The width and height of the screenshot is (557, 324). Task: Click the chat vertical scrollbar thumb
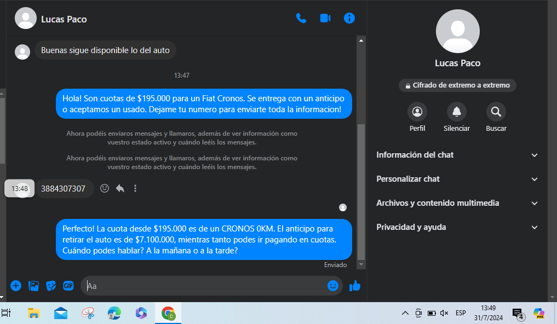tap(361, 192)
